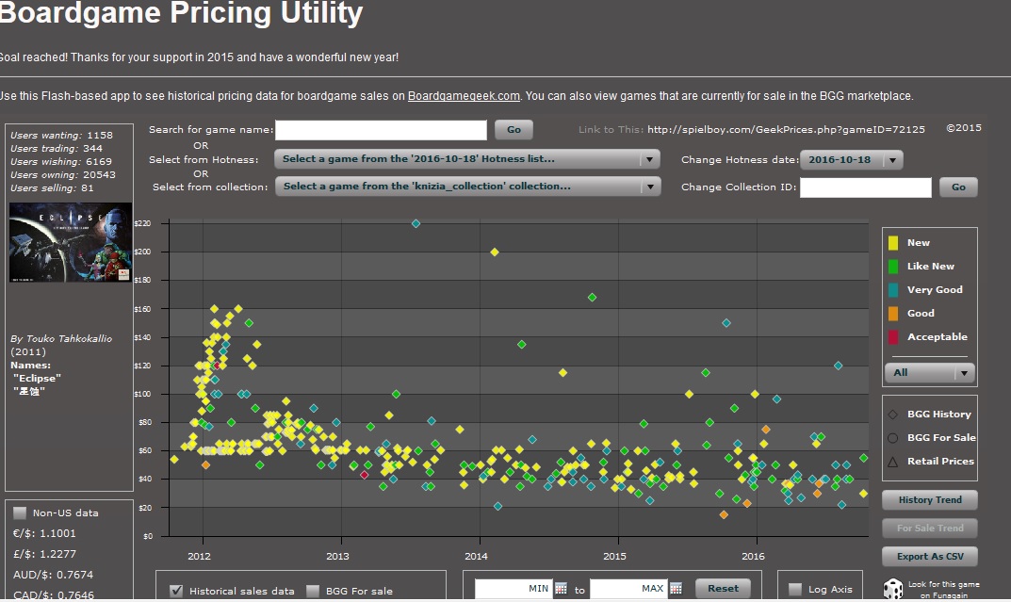Check the BGG For sale checkbox

[x=313, y=591]
